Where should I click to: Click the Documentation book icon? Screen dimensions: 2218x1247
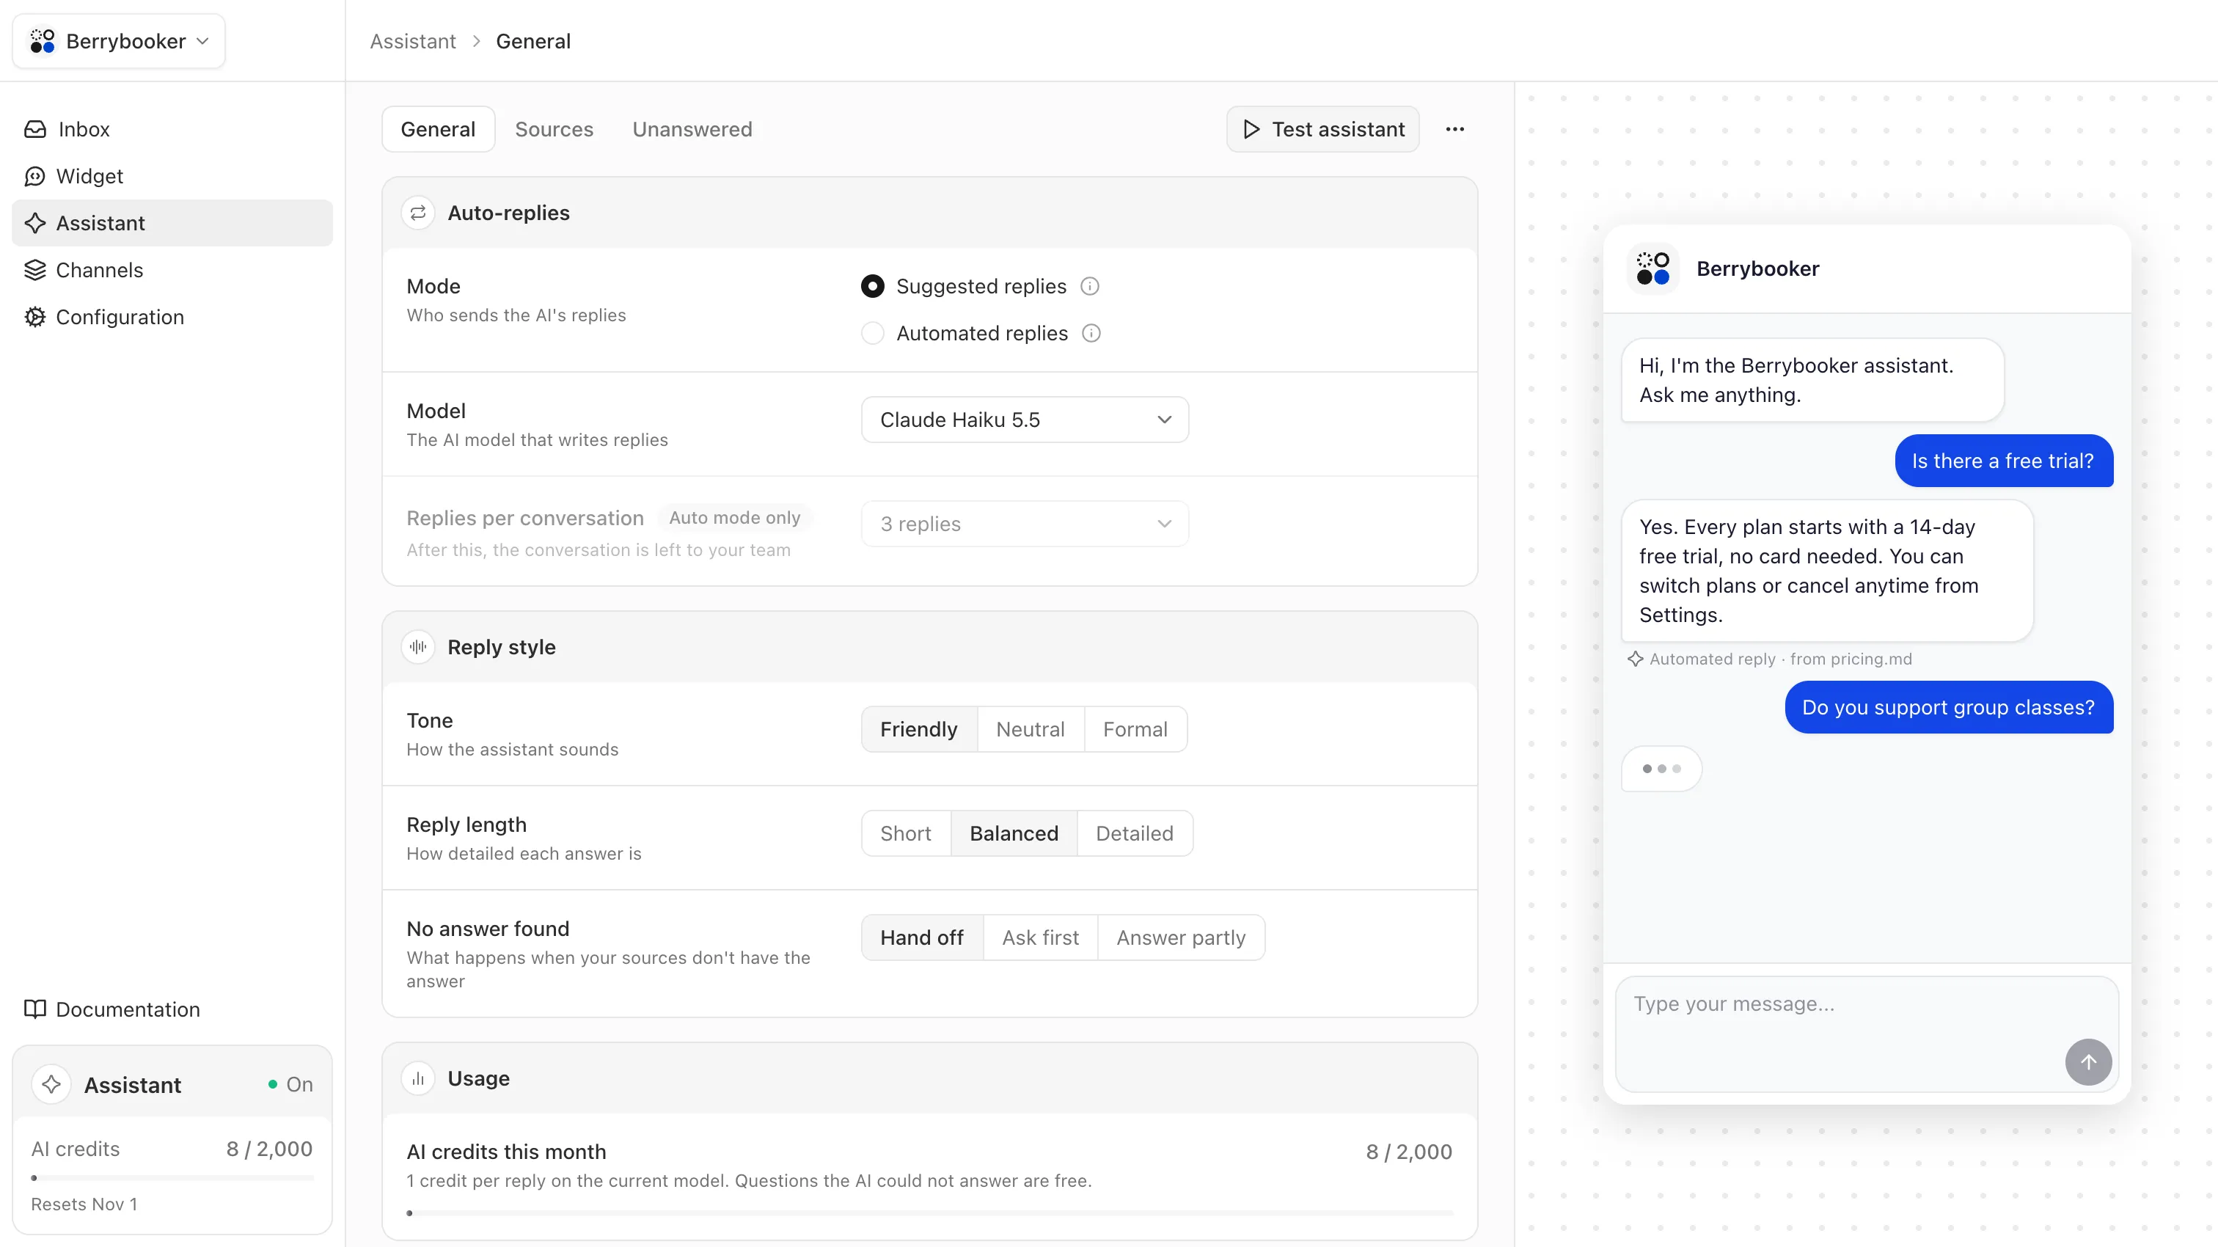(x=35, y=1009)
